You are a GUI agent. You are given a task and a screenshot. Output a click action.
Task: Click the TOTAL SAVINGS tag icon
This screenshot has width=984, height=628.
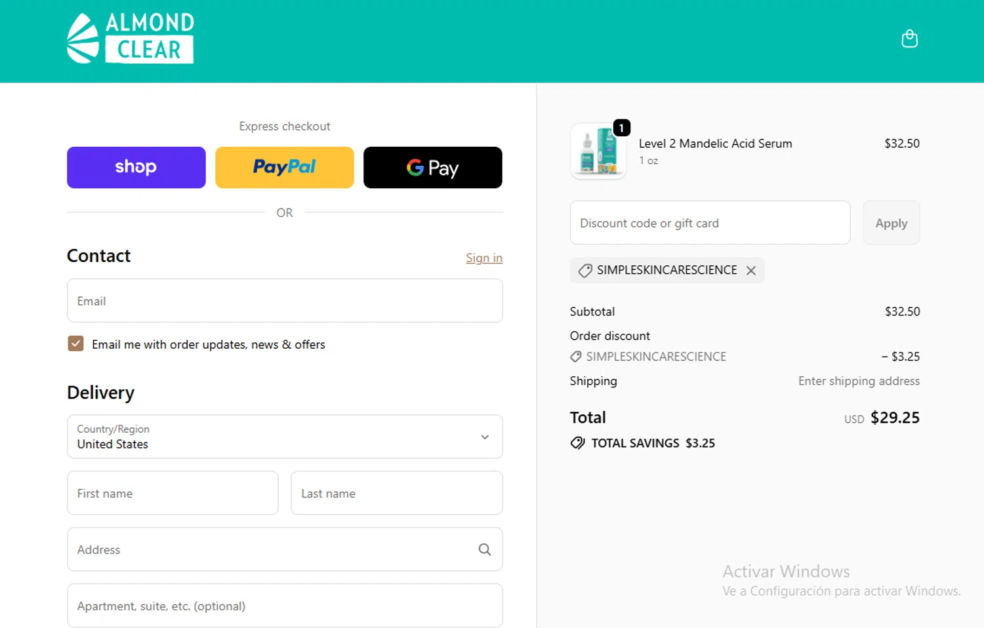[x=577, y=443]
